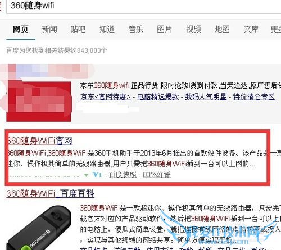Click the 83%好评 rating link
The width and height of the screenshot is (281, 250).
(x=157, y=175)
